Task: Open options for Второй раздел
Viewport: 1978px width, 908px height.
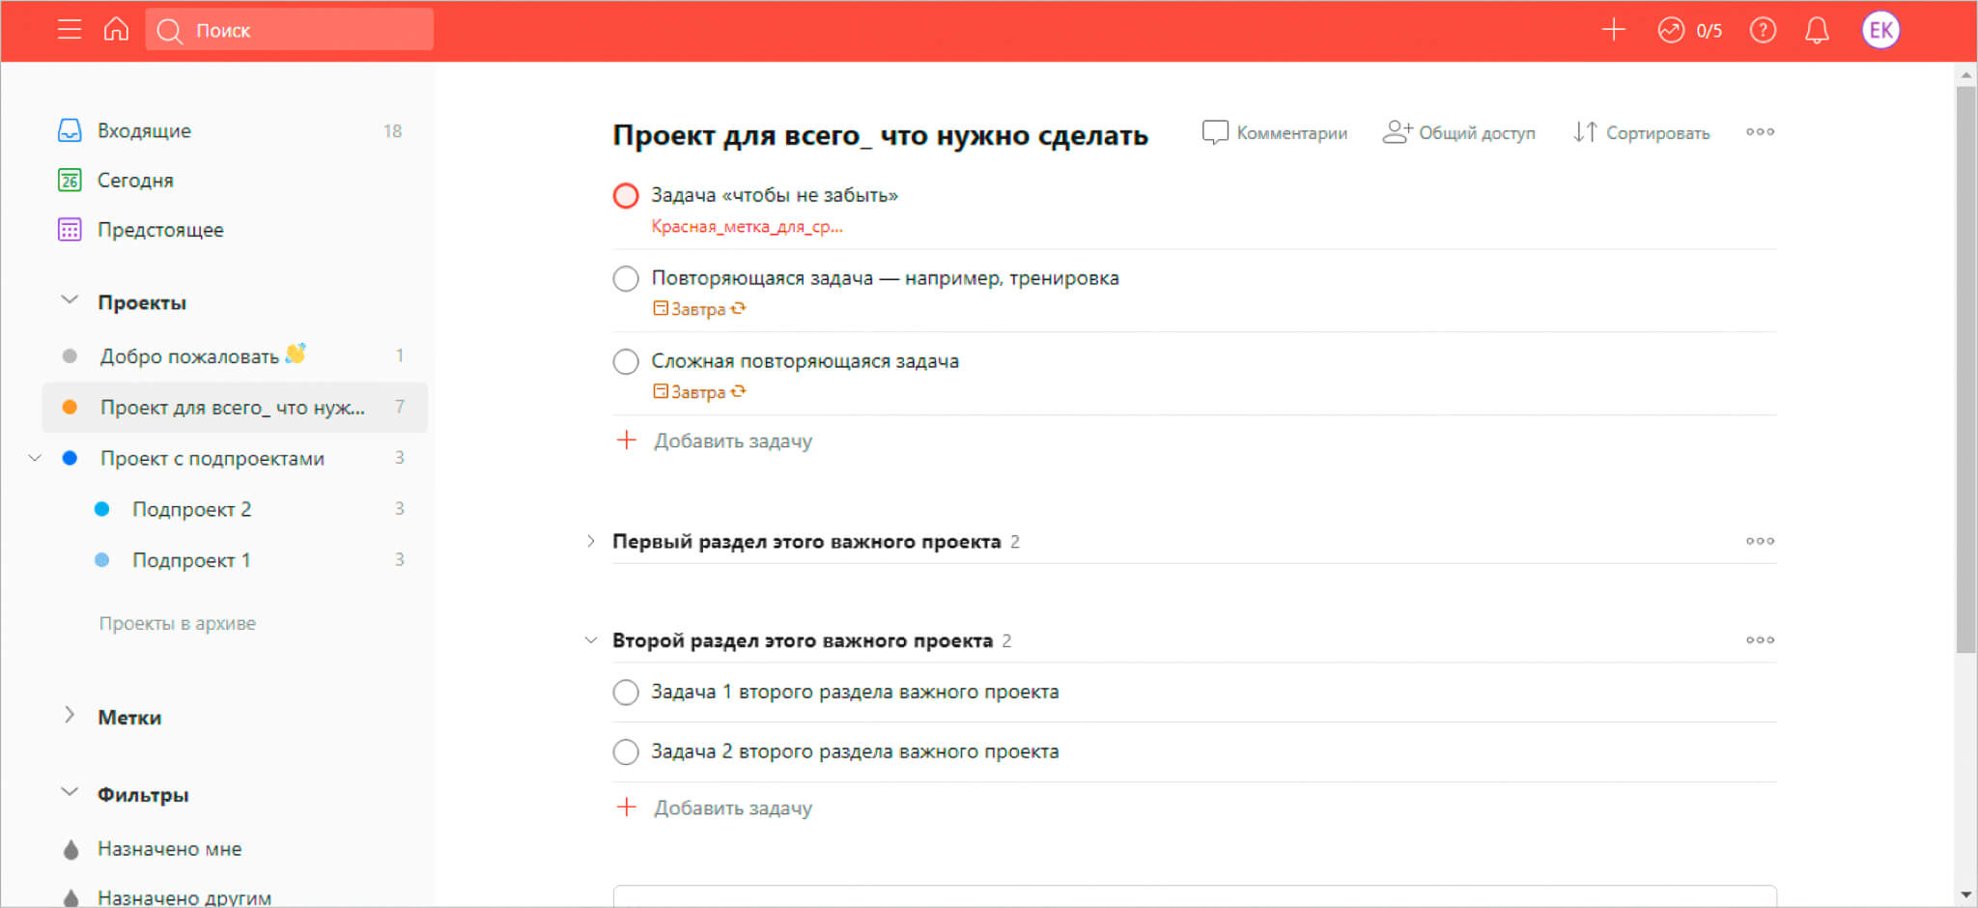Action: click(1760, 640)
